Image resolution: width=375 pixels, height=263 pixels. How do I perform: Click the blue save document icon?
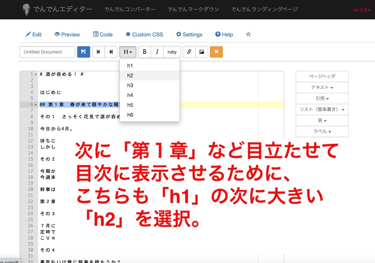[83, 52]
